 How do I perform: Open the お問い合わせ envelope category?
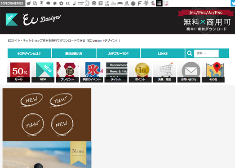tap(189, 72)
